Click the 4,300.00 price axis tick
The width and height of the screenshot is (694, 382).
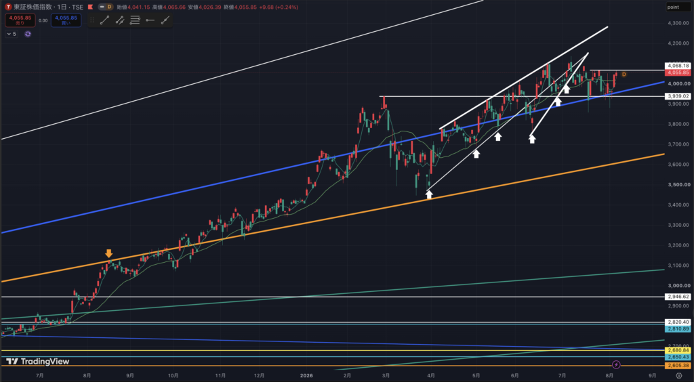tap(679, 23)
